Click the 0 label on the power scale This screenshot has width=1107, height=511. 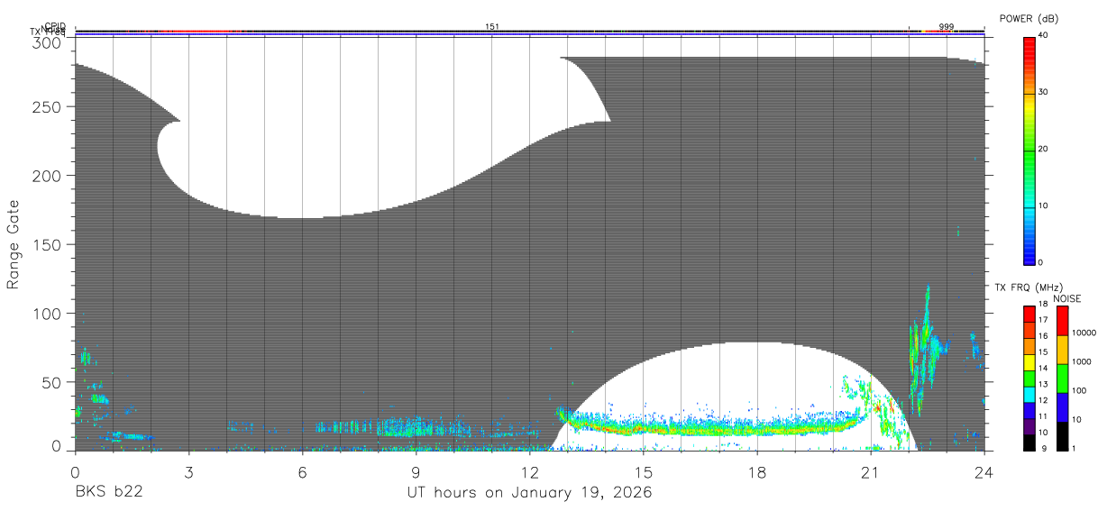[x=1041, y=262]
